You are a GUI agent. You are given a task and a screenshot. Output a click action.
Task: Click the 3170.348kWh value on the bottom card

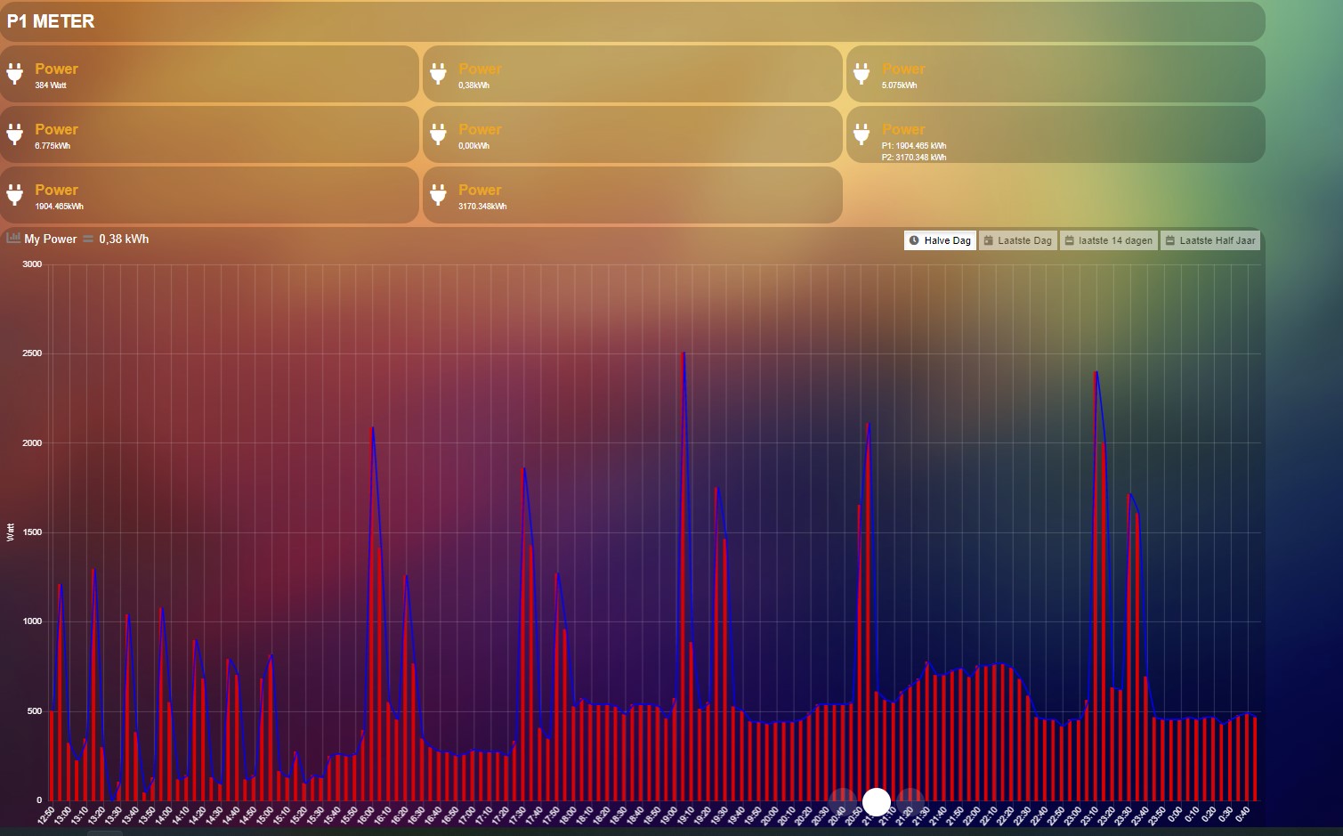click(x=482, y=207)
